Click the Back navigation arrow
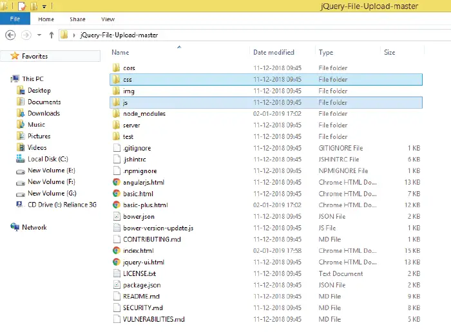 pyautogui.click(x=10, y=35)
